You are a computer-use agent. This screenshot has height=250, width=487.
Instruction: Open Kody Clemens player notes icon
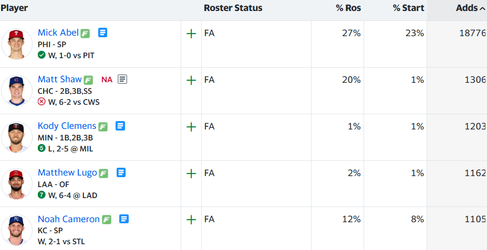tap(120, 126)
